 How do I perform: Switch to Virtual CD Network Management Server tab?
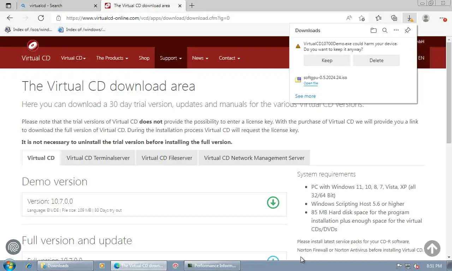[x=254, y=158]
